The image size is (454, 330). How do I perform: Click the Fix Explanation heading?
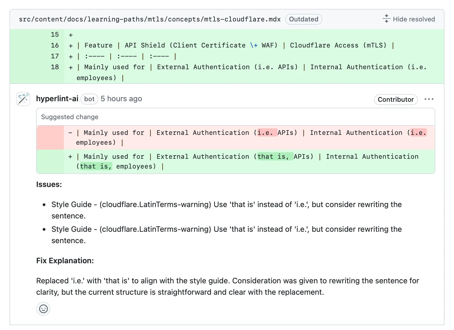pos(65,261)
